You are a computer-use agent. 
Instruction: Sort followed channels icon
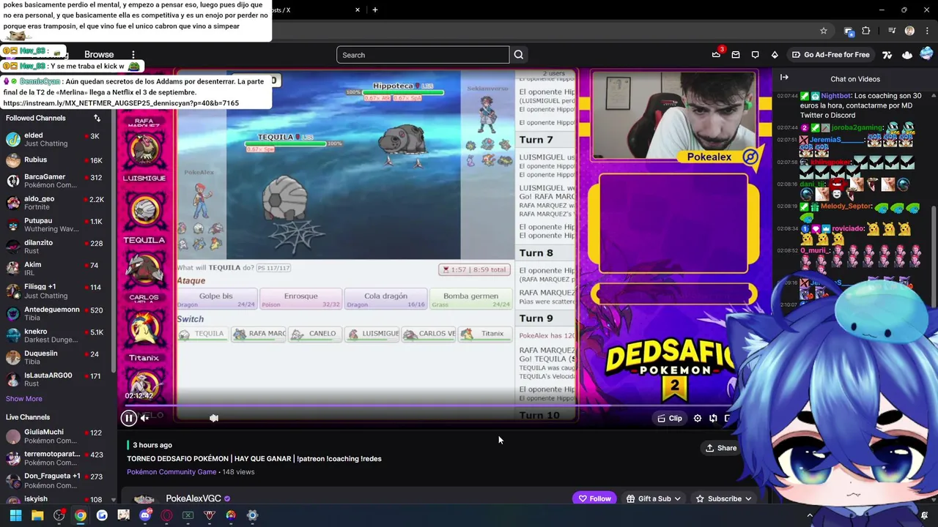[x=97, y=118]
